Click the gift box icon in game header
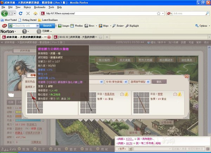Image resolution: width=211 pixels, height=153 pixels. pos(148,43)
